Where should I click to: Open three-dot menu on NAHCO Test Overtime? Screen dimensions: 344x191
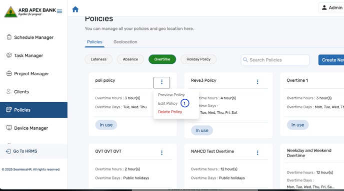coord(257,153)
